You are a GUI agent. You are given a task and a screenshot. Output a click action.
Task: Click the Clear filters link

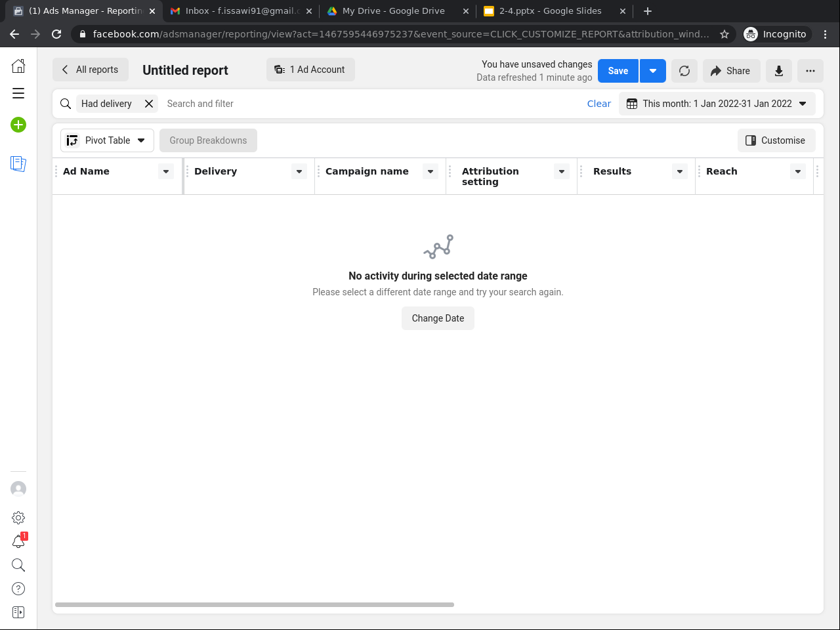tap(599, 104)
